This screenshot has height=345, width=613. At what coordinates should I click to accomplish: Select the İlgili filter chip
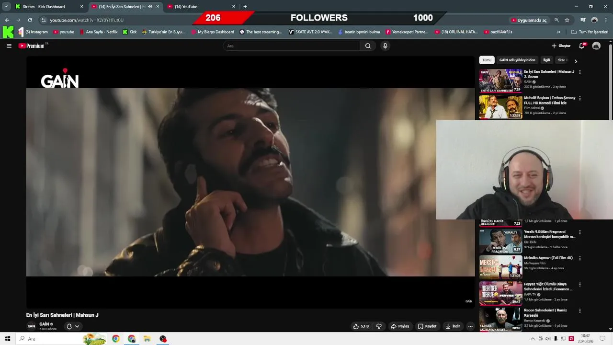[546, 60]
